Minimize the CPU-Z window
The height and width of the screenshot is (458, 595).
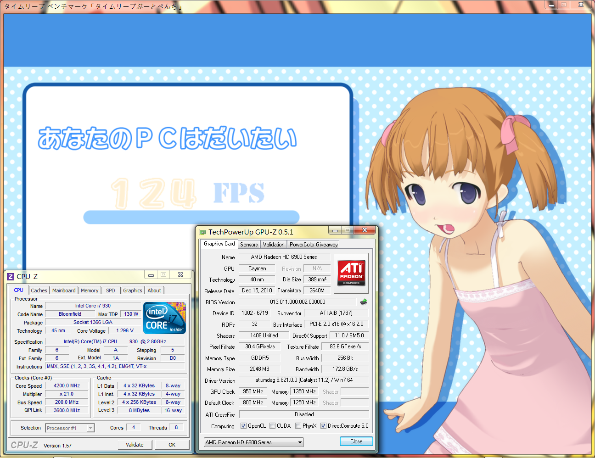(150, 275)
